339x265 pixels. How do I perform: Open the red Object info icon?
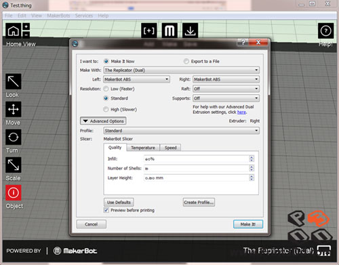14,192
